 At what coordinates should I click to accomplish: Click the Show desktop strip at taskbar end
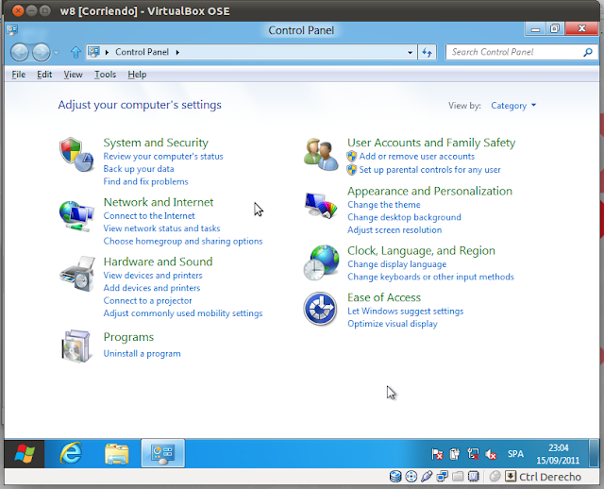click(595, 453)
